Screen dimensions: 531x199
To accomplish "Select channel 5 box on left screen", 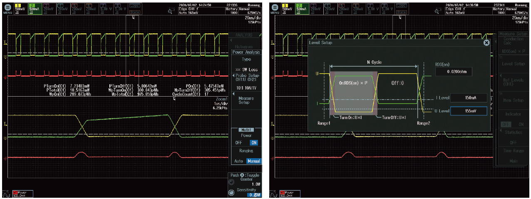I will [77, 9].
